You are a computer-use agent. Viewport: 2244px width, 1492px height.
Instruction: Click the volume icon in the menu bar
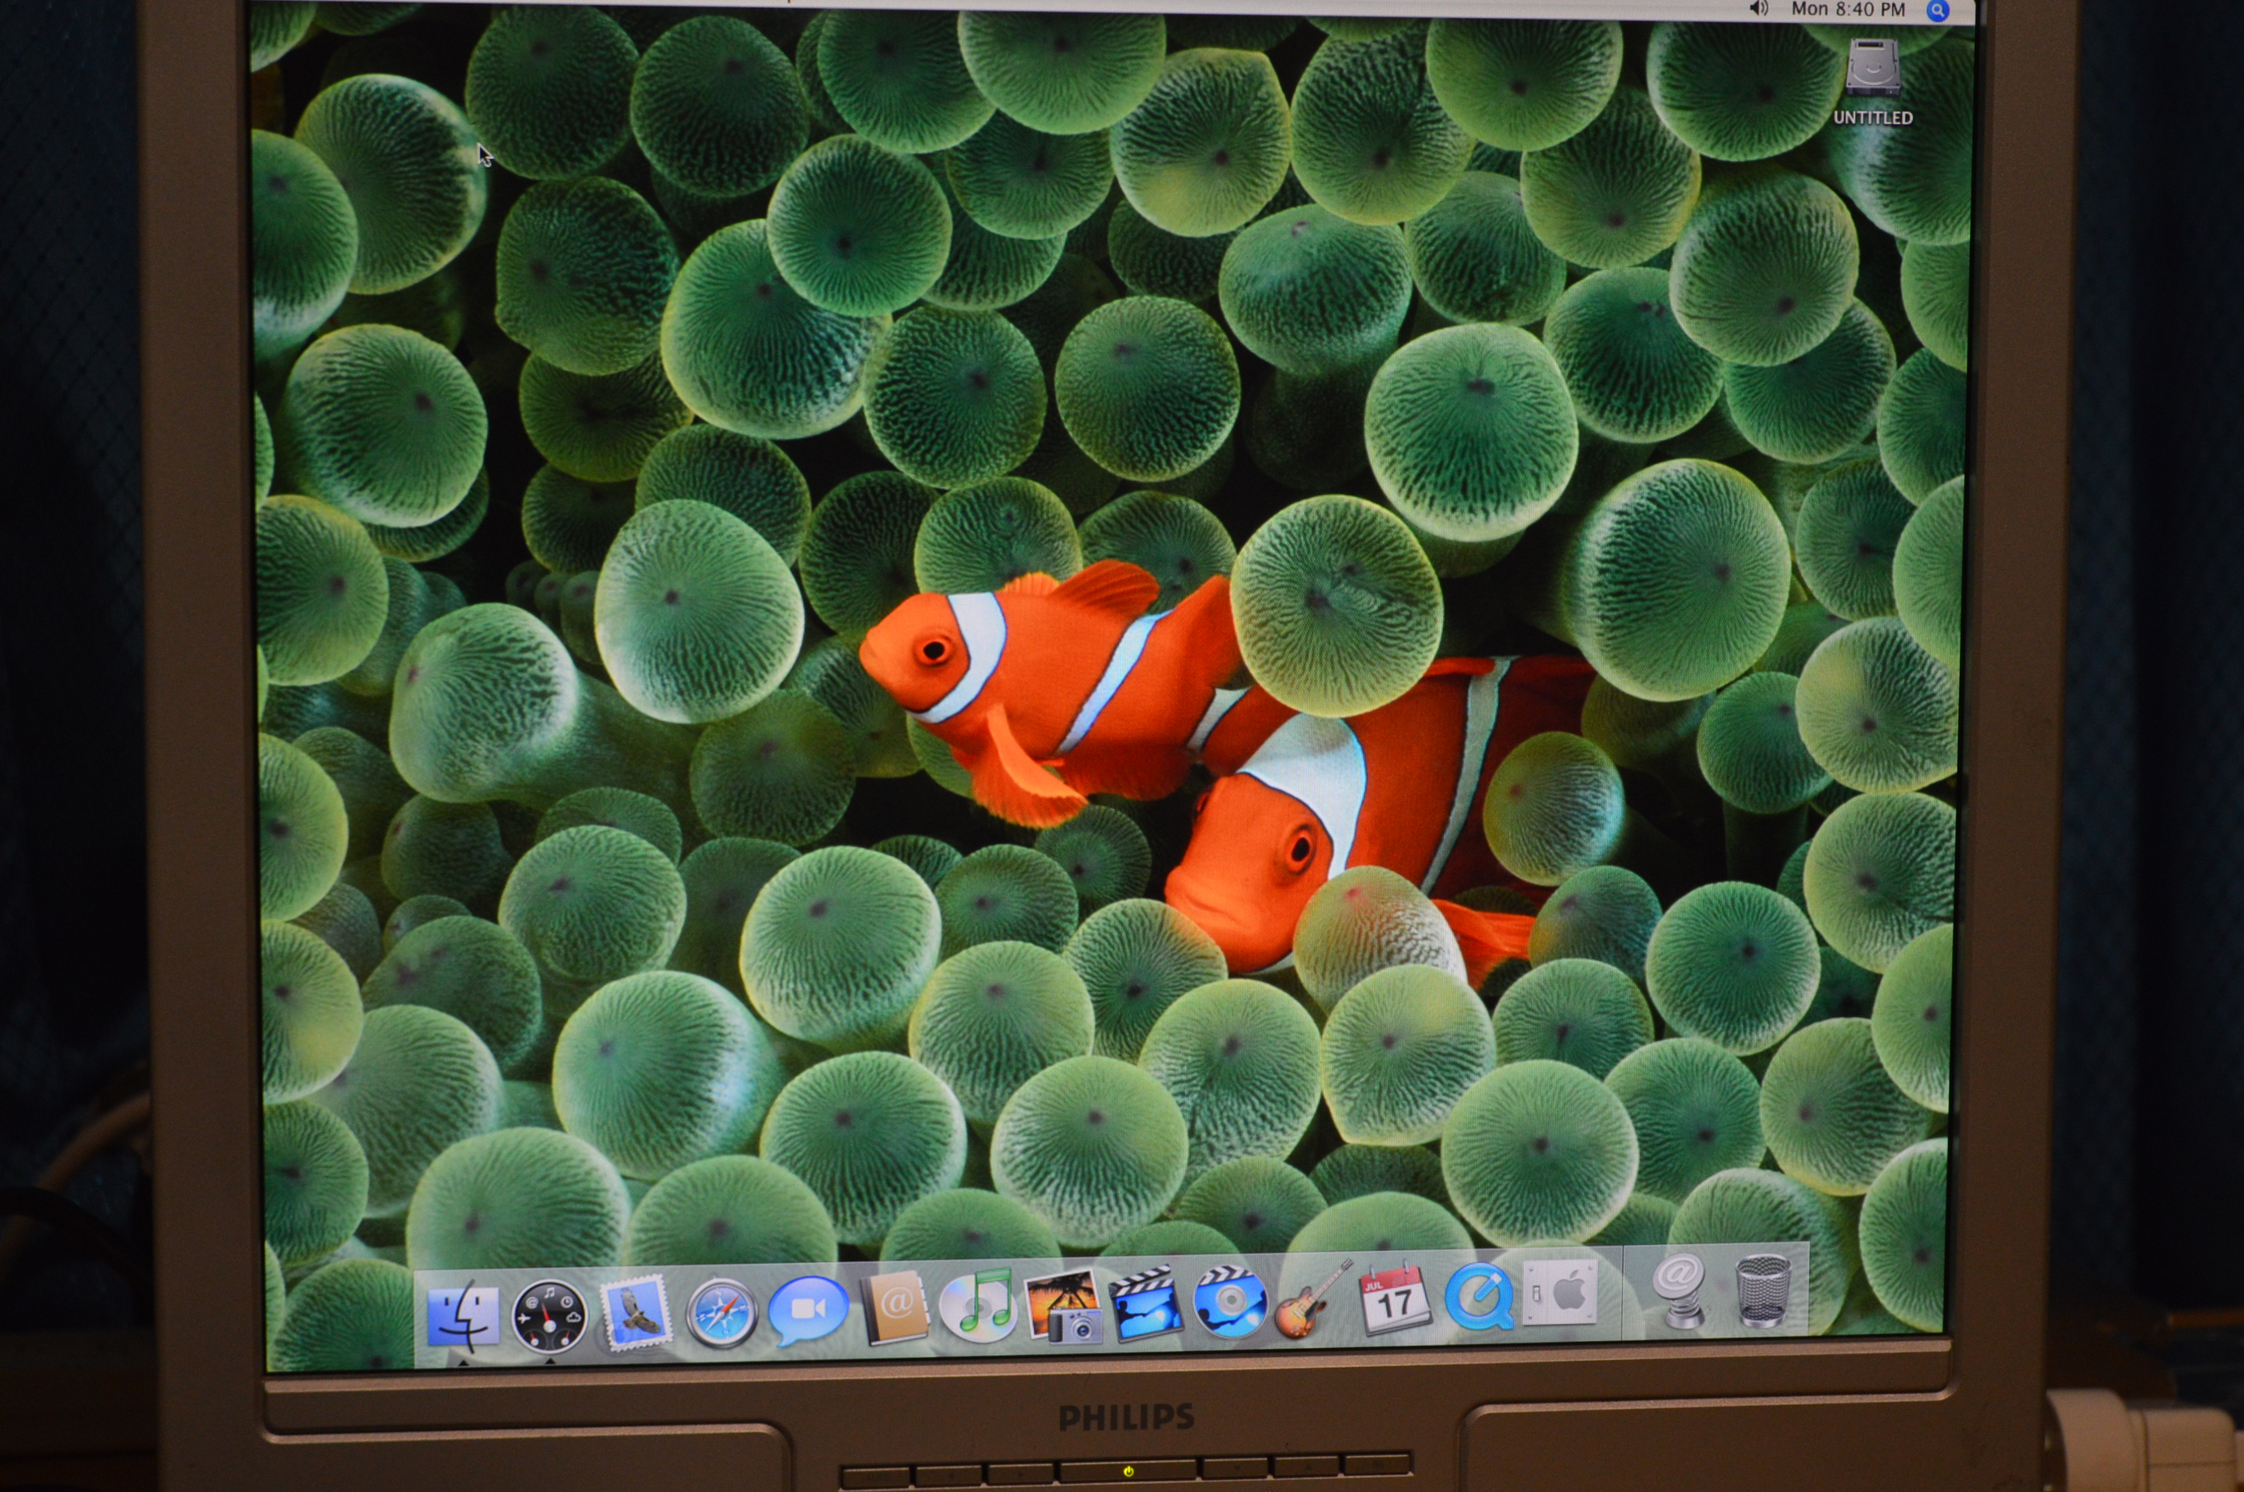1758,10
